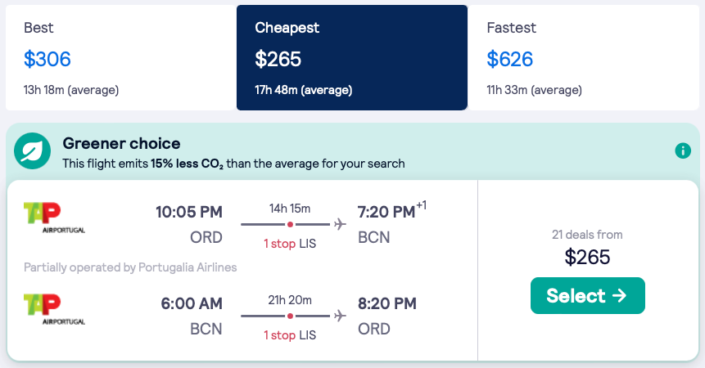This screenshot has width=705, height=368.
Task: Click the TAP Air Portugal logo on return flight
Action: tap(54, 310)
